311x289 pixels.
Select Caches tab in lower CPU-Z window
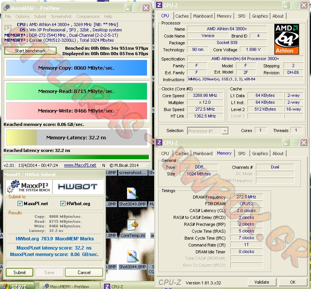182,153
